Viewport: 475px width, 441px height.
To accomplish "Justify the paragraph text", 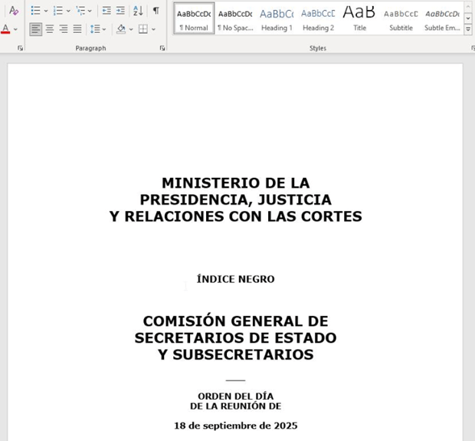I will (77, 29).
